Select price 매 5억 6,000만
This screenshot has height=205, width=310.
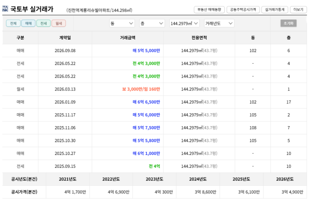pyautogui.click(x=146, y=115)
